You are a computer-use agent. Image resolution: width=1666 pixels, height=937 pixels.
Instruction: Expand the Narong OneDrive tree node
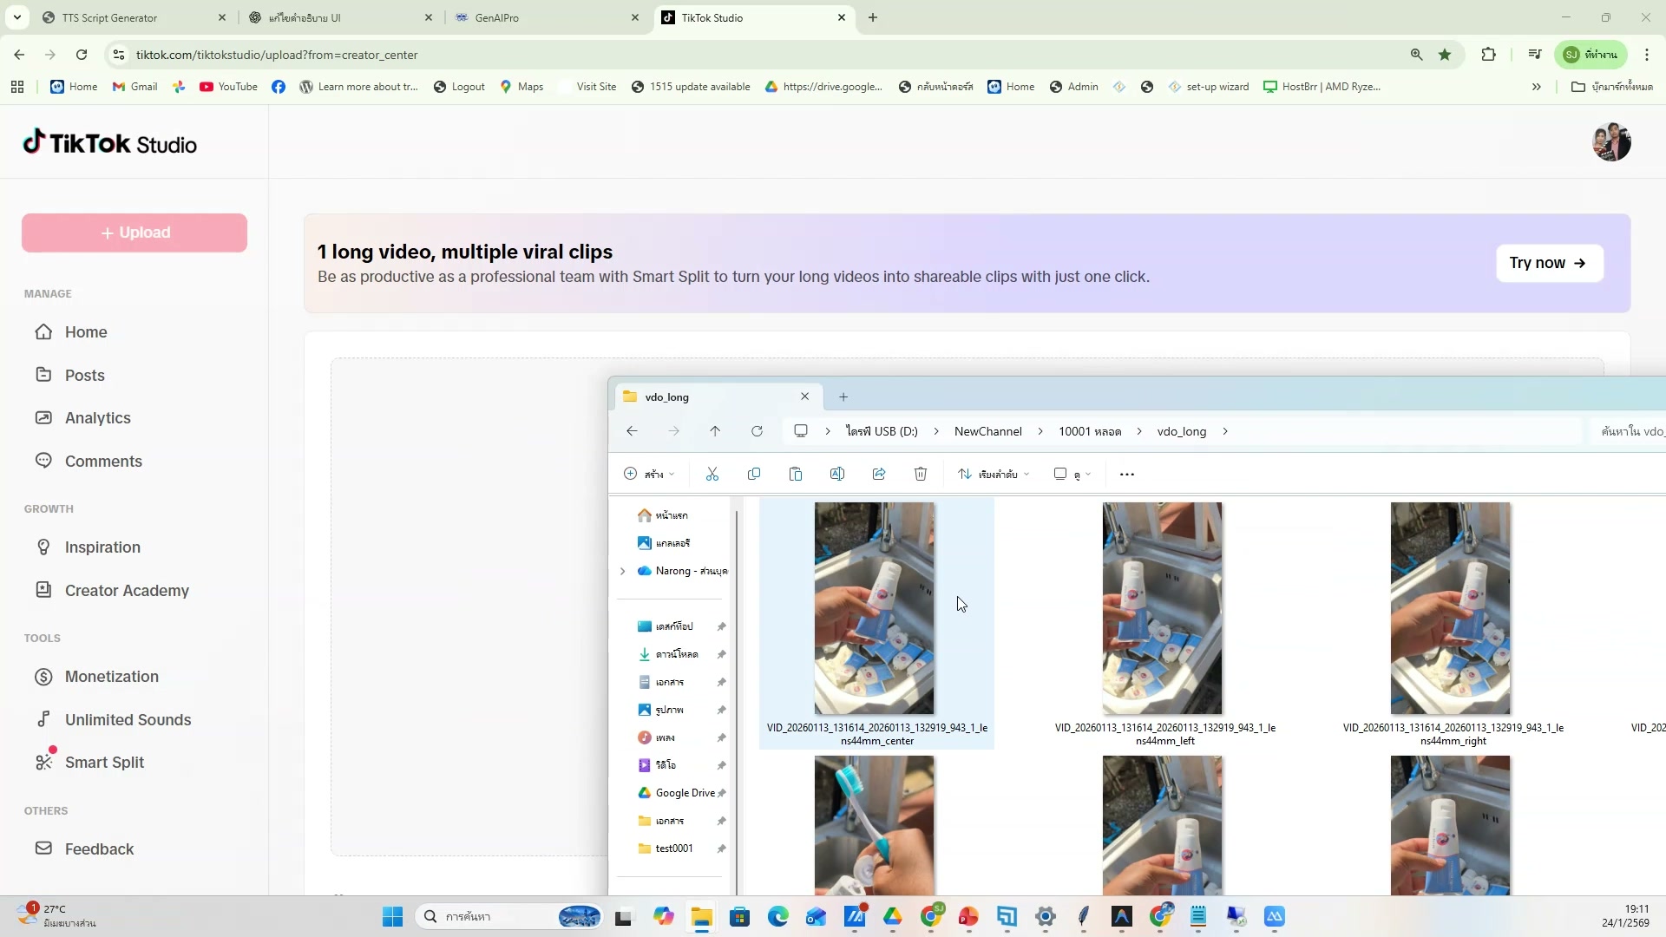coord(622,571)
